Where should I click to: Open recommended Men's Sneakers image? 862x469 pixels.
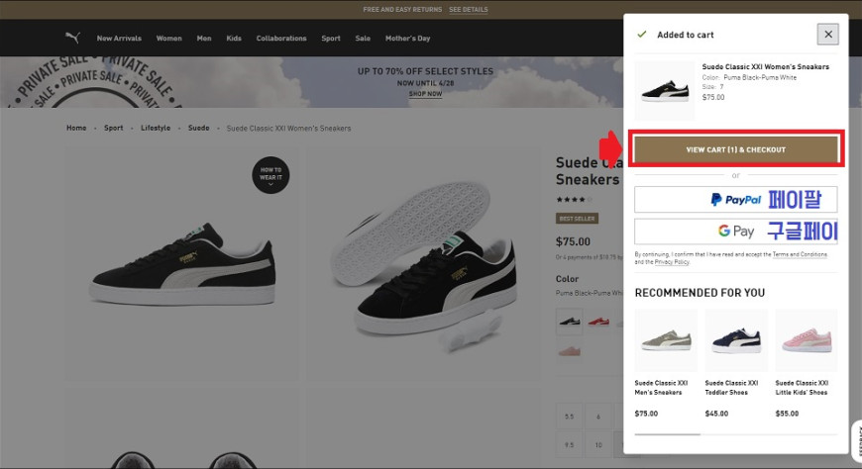coord(666,340)
